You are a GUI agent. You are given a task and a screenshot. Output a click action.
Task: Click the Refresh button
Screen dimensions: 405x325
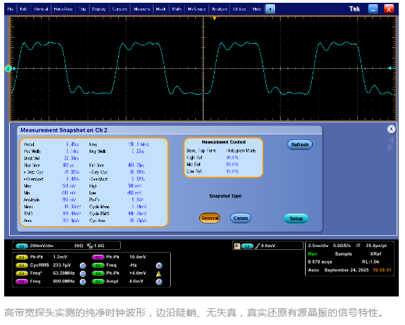coord(300,144)
